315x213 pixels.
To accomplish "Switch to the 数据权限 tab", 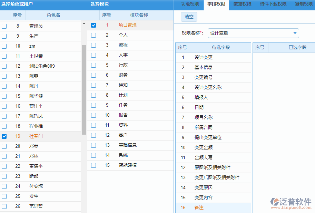I will click(242, 4).
